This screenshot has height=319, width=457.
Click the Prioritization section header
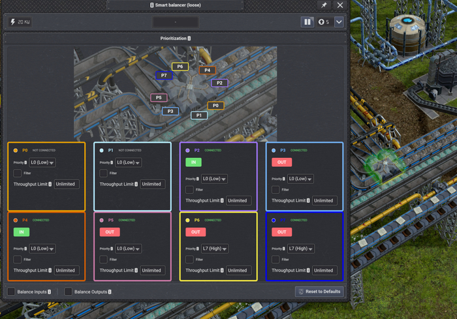point(175,38)
